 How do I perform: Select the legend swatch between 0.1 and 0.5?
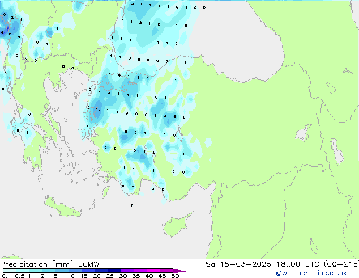10,271
